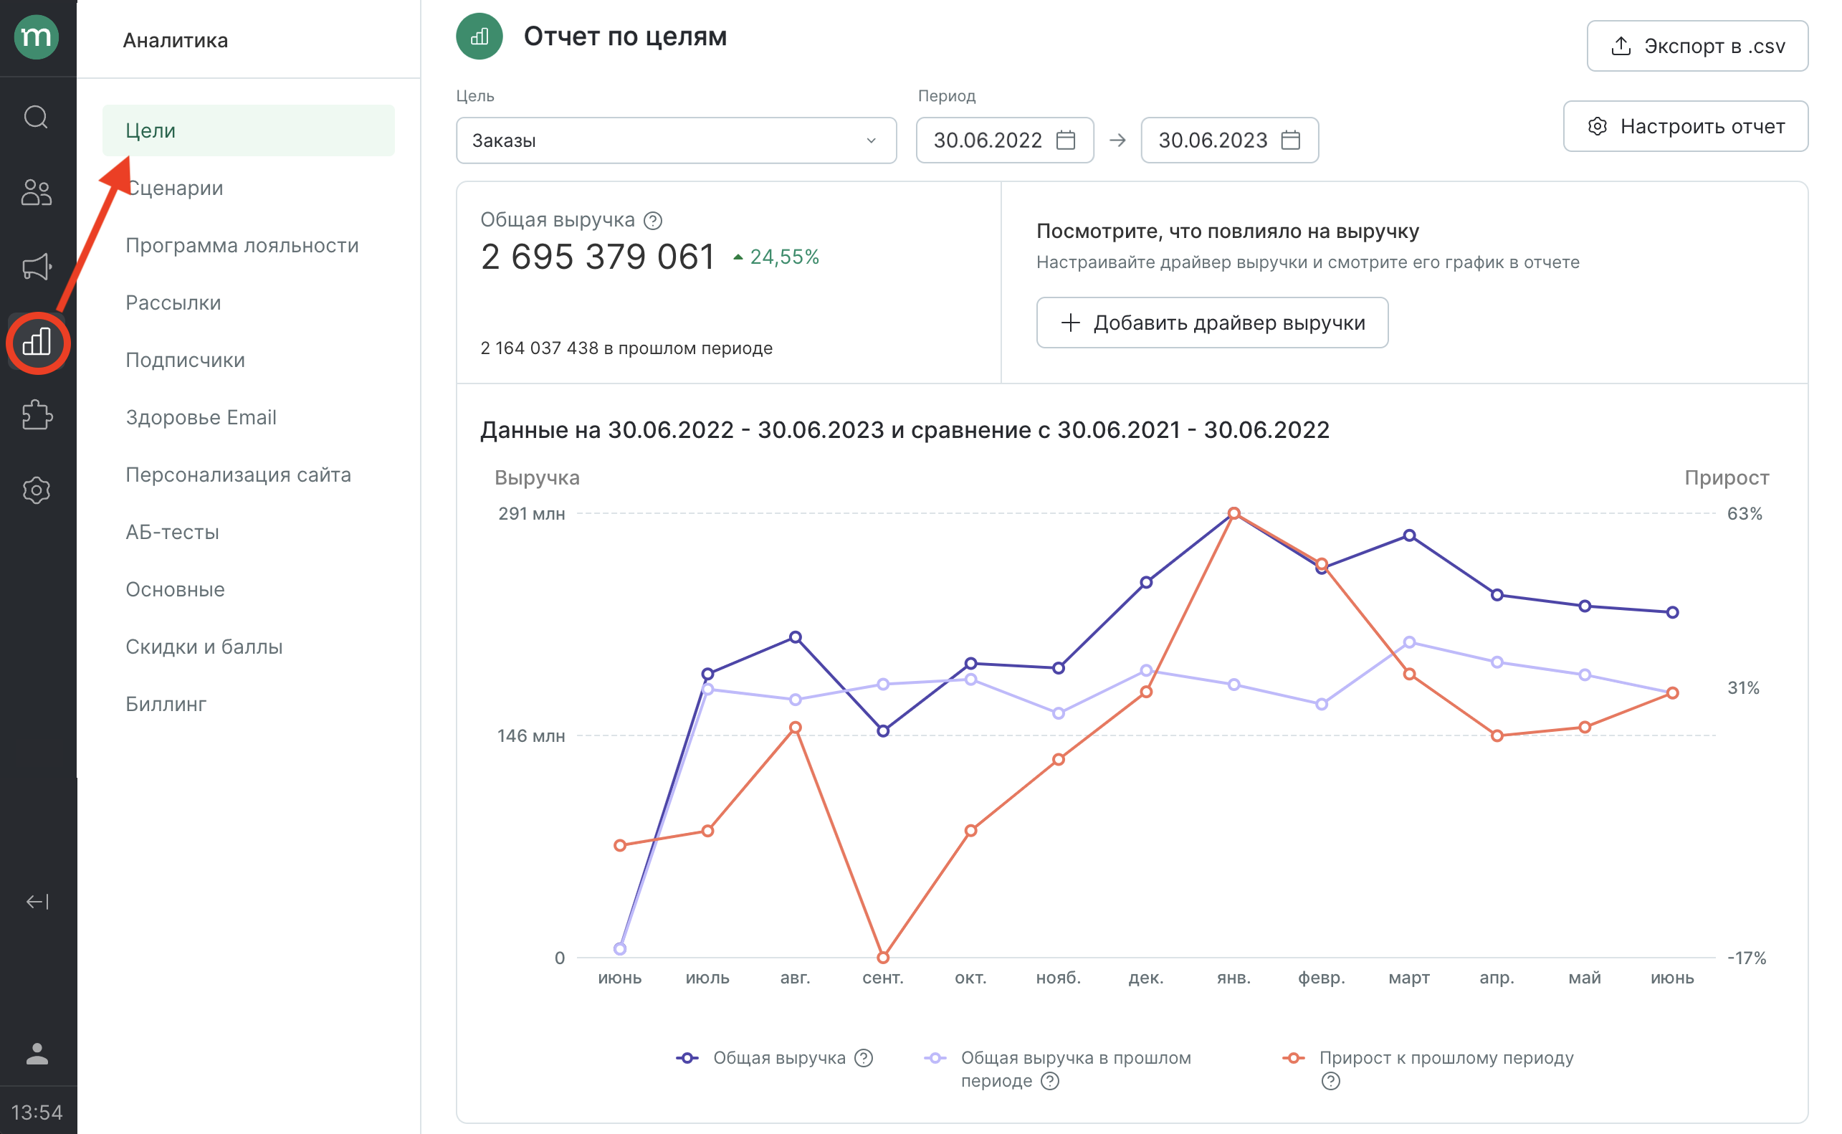Click Настроить отчет button
The height and width of the screenshot is (1134, 1842).
click(x=1684, y=126)
